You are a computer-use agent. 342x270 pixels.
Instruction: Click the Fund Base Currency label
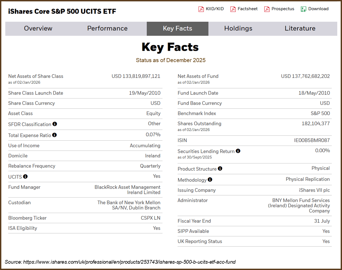click(200, 103)
